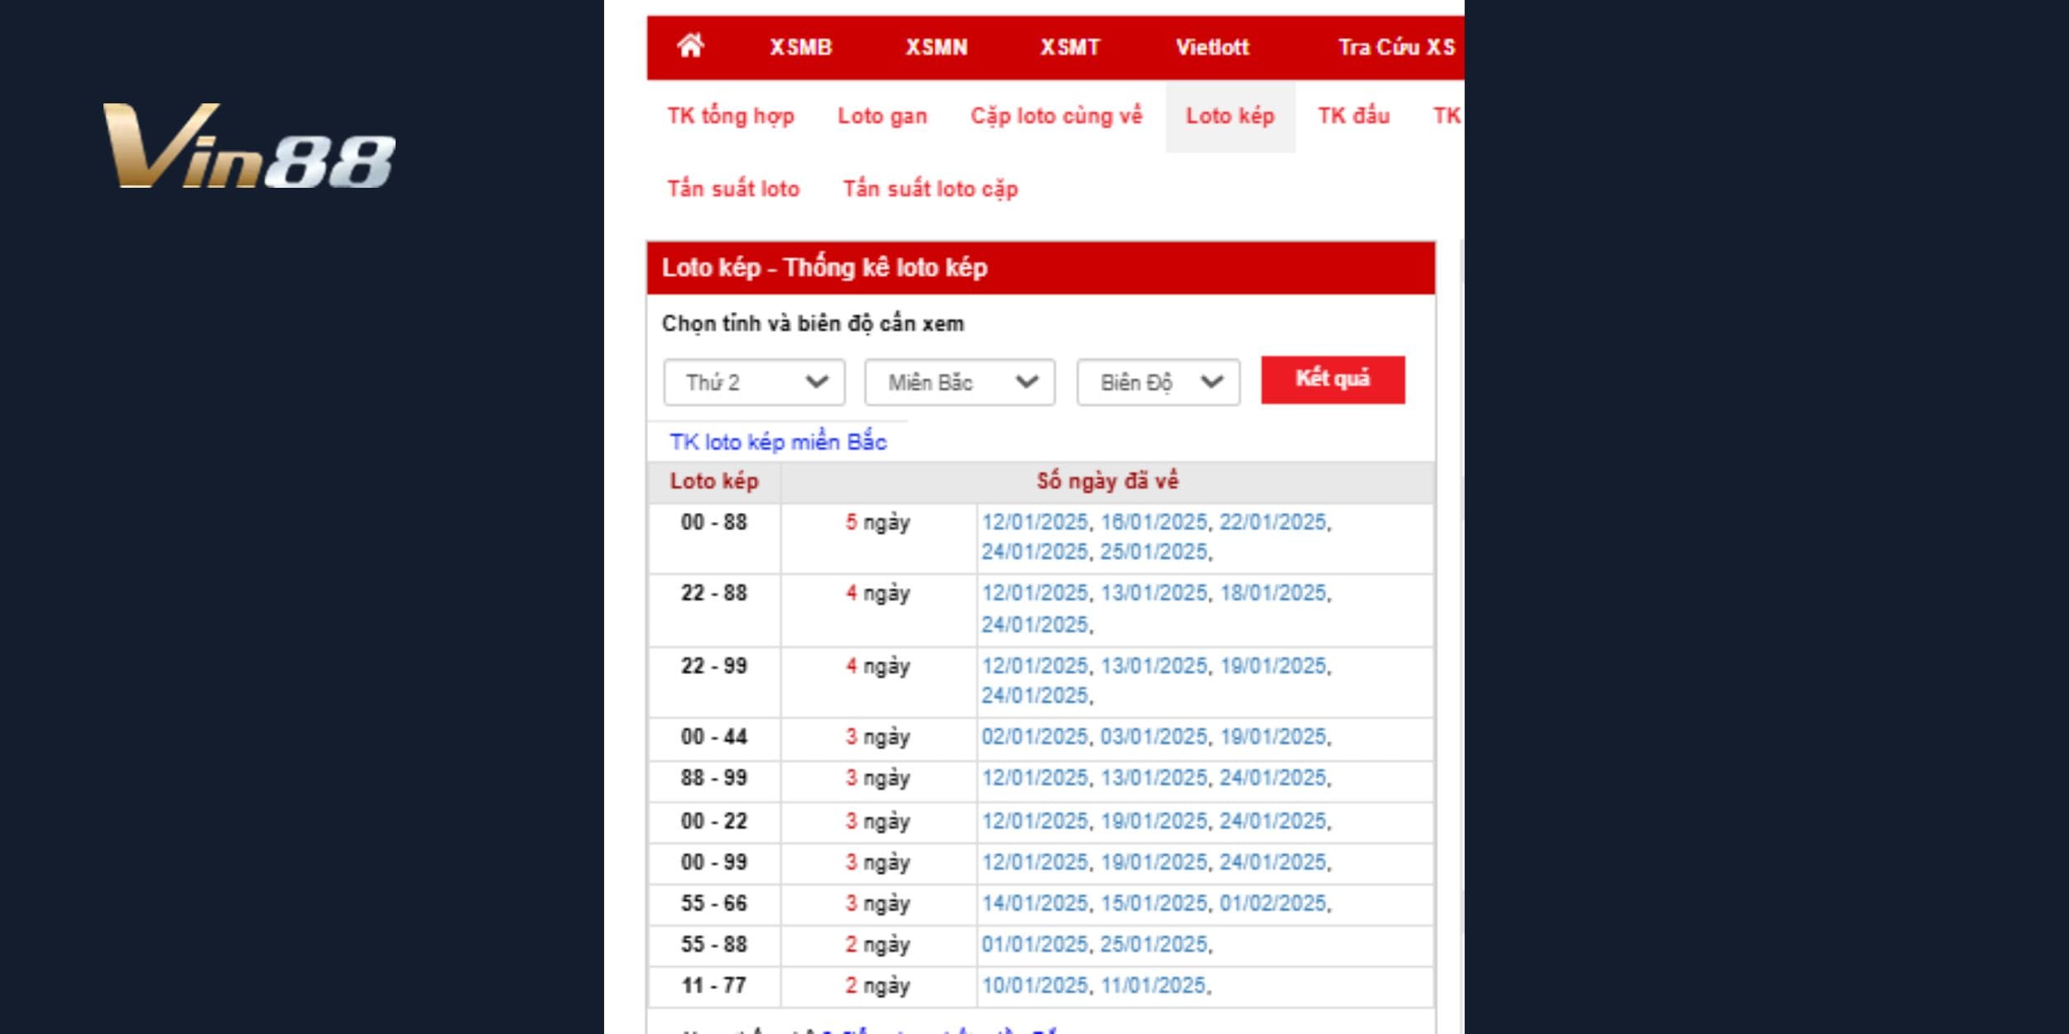The image size is (2069, 1034).
Task: Open the Vietlott menu item
Action: (1212, 47)
